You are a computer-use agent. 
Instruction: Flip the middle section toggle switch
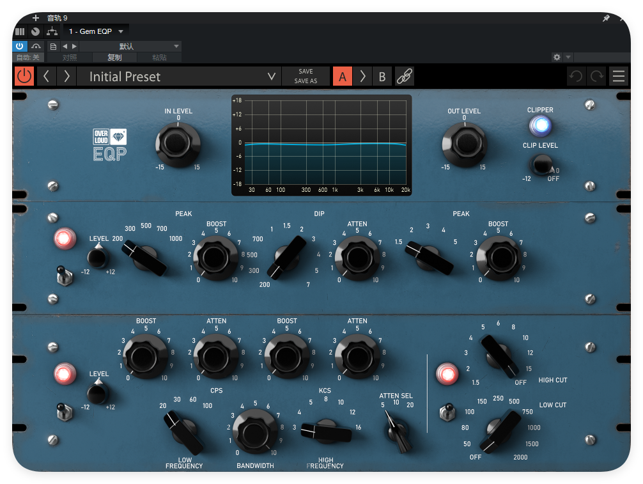pyautogui.click(x=65, y=275)
